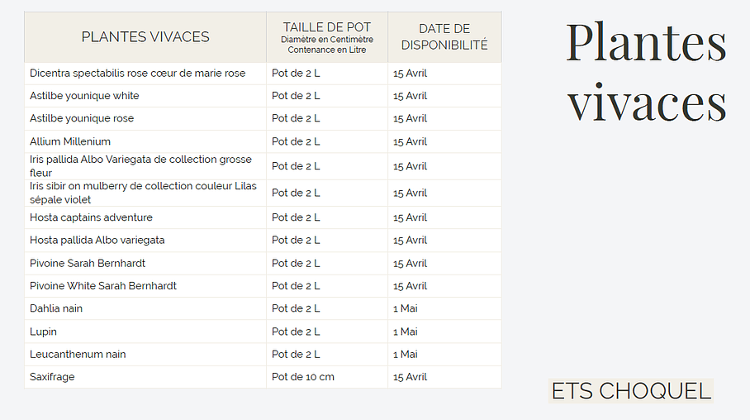Select the Dahlia nain plant name
Viewport: 750px width, 420px height.
[56, 308]
